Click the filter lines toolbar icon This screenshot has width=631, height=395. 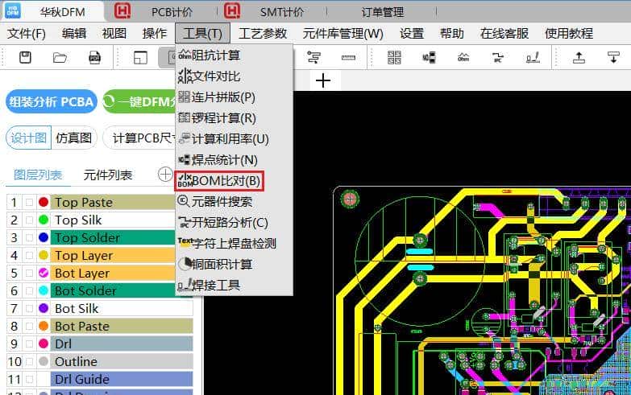point(314,57)
